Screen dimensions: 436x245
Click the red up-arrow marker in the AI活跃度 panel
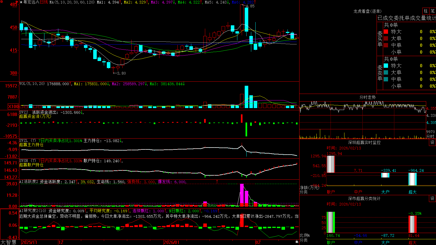tap(217, 182)
